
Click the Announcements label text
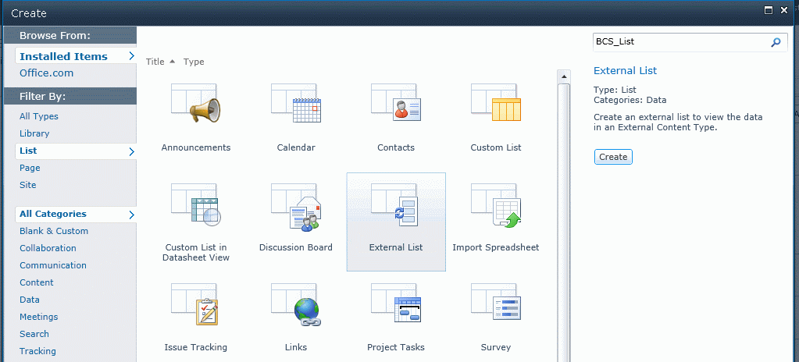196,147
